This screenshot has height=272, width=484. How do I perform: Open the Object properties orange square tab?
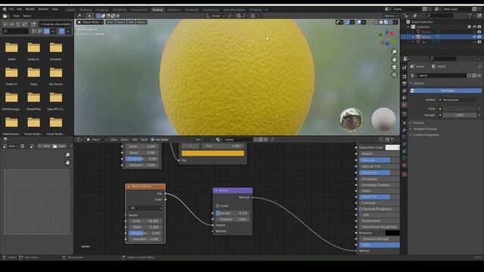tap(405, 123)
